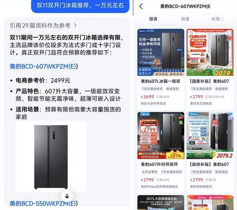Open the 政府补贴 美的607 product image
The height and width of the screenshot is (210, 237).
pos(210,135)
